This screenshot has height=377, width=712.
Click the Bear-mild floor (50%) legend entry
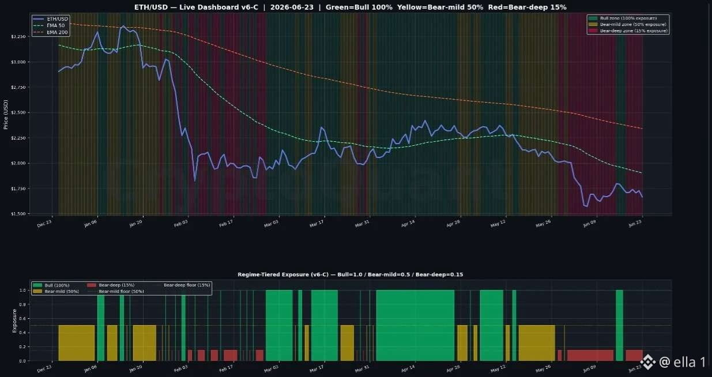[115, 292]
